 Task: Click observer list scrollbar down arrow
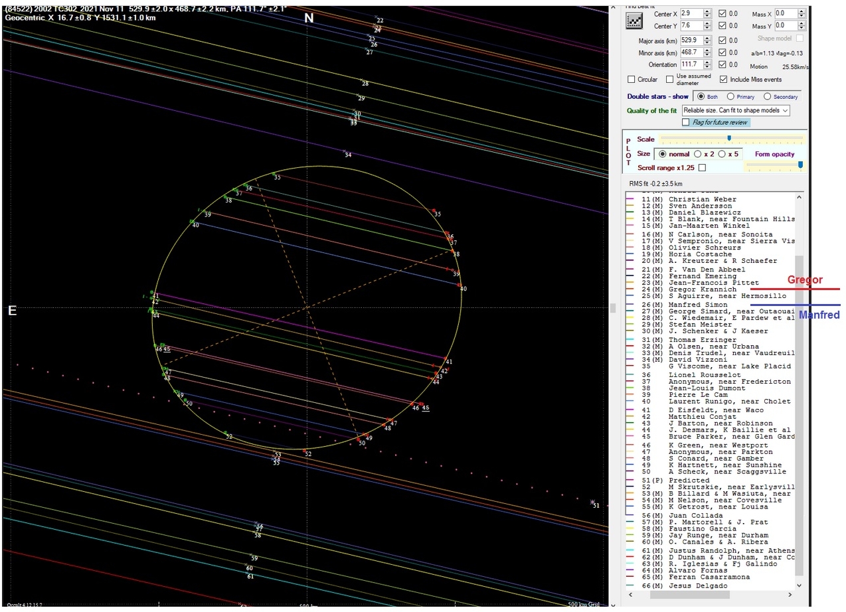[x=800, y=585]
